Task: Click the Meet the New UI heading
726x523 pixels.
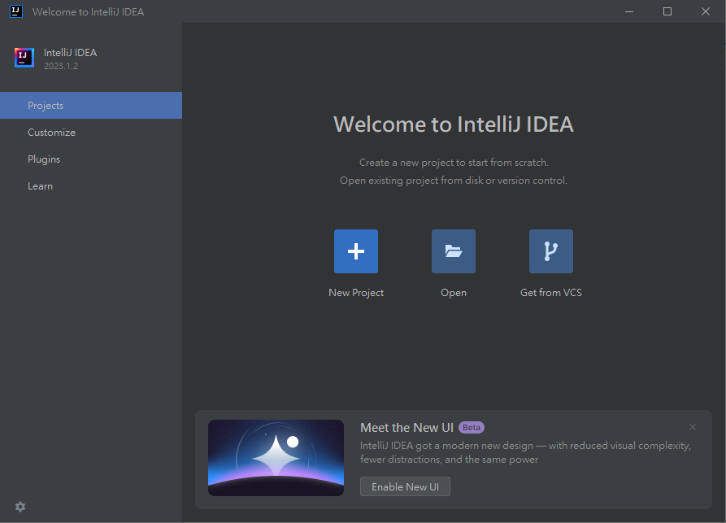Action: tap(407, 427)
